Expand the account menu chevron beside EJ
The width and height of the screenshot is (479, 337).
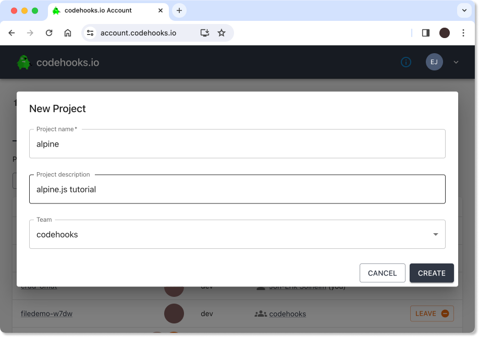tap(456, 62)
